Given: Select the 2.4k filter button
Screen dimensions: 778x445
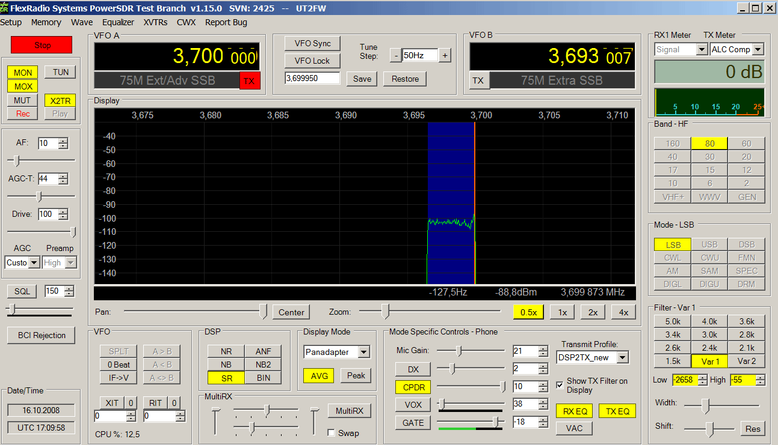Looking at the screenshot, I should coord(709,348).
